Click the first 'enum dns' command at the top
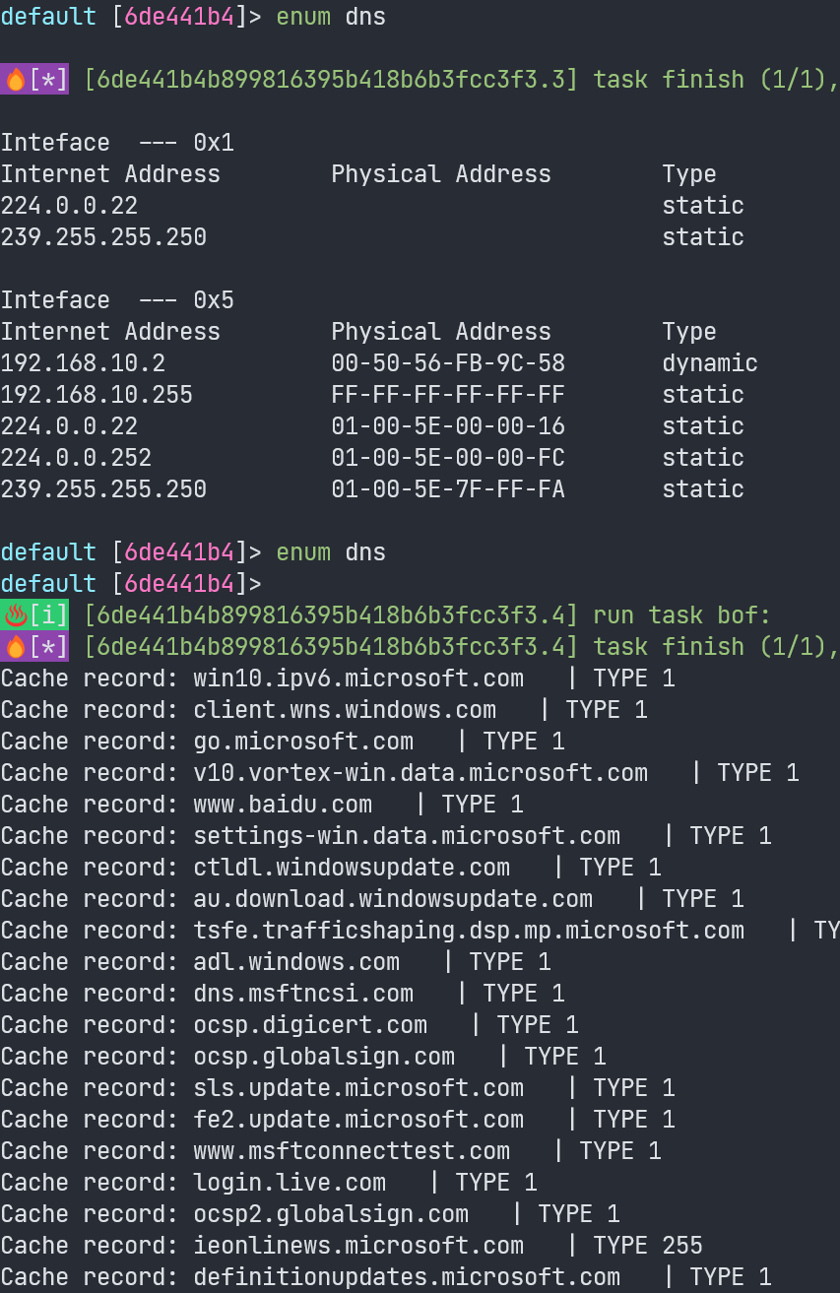The image size is (840, 1293). (331, 17)
